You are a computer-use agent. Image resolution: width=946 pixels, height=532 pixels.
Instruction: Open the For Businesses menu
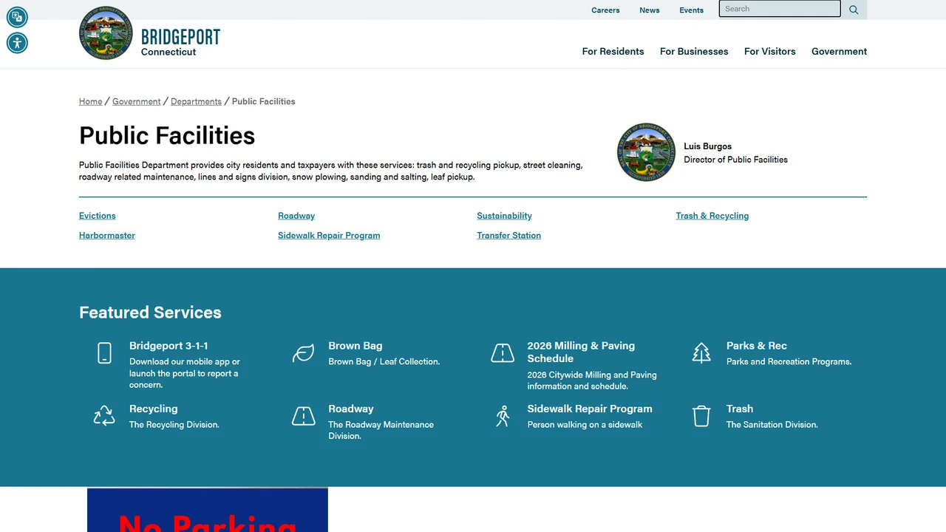click(x=694, y=51)
